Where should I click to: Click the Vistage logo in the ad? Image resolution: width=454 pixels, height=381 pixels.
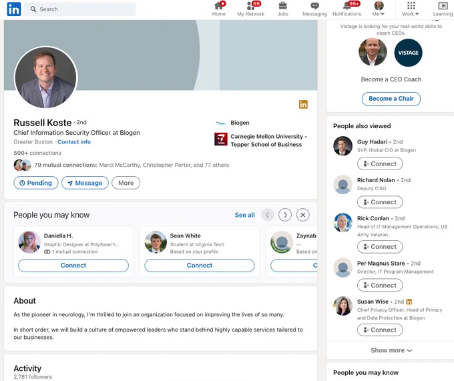(408, 53)
